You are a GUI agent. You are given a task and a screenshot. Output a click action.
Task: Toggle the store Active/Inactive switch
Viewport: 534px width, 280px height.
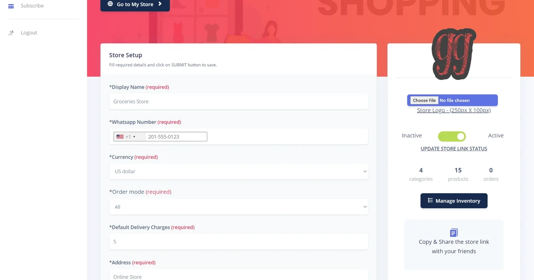click(x=452, y=136)
